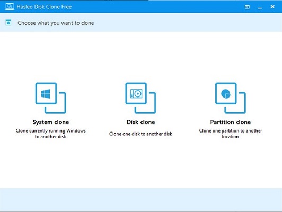Click the "Hasleo Disk Clone Free" title text
The image size is (282, 212).
(44, 7)
